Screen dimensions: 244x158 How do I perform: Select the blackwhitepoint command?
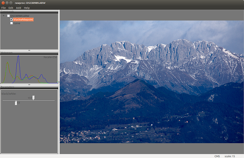(23, 19)
